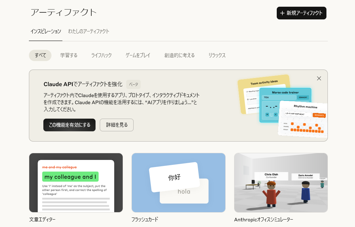Select the すべて category filter
The image size is (355, 227).
pos(40,55)
